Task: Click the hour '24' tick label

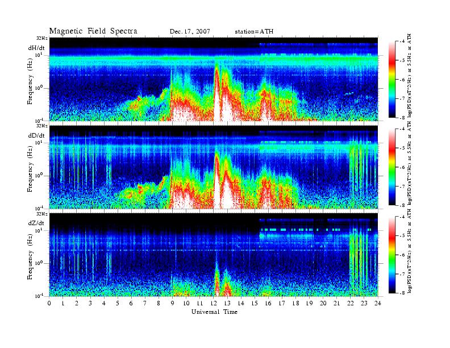Action: (x=378, y=303)
